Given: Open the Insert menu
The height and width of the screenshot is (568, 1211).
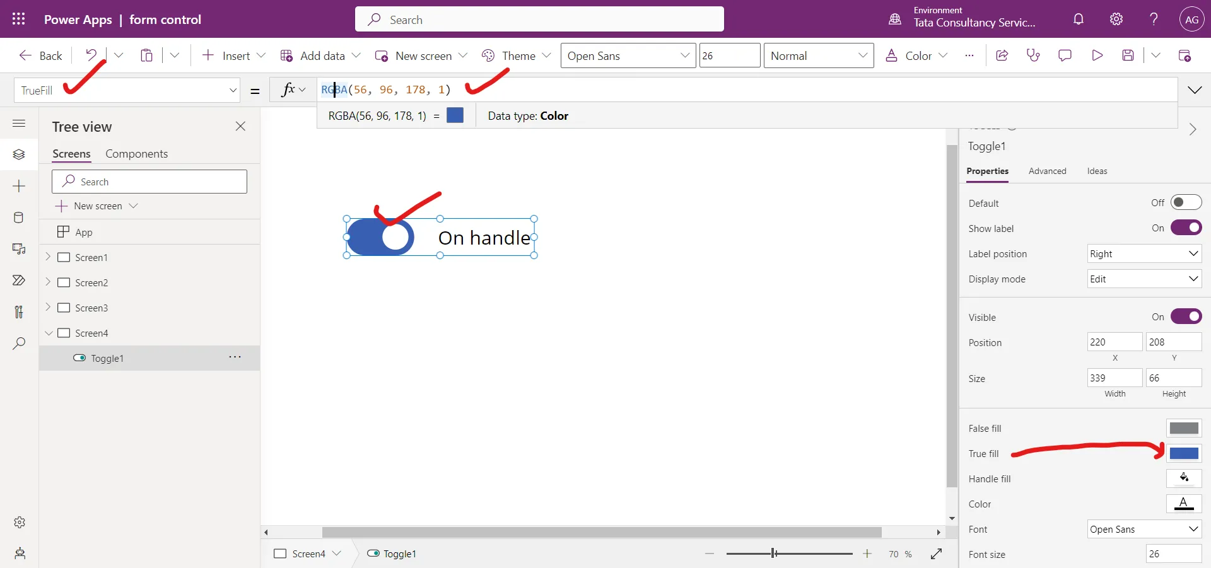Looking at the screenshot, I should pyautogui.click(x=233, y=55).
